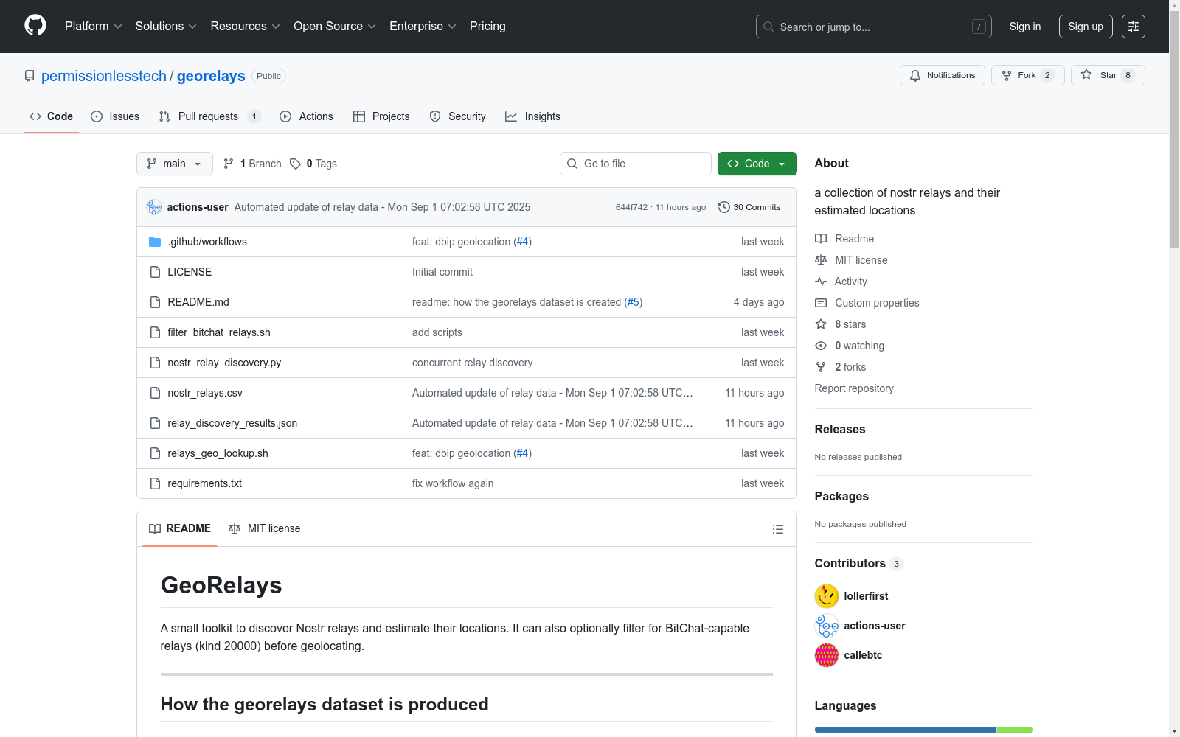
Task: Click the Sign up button
Action: pos(1086,27)
